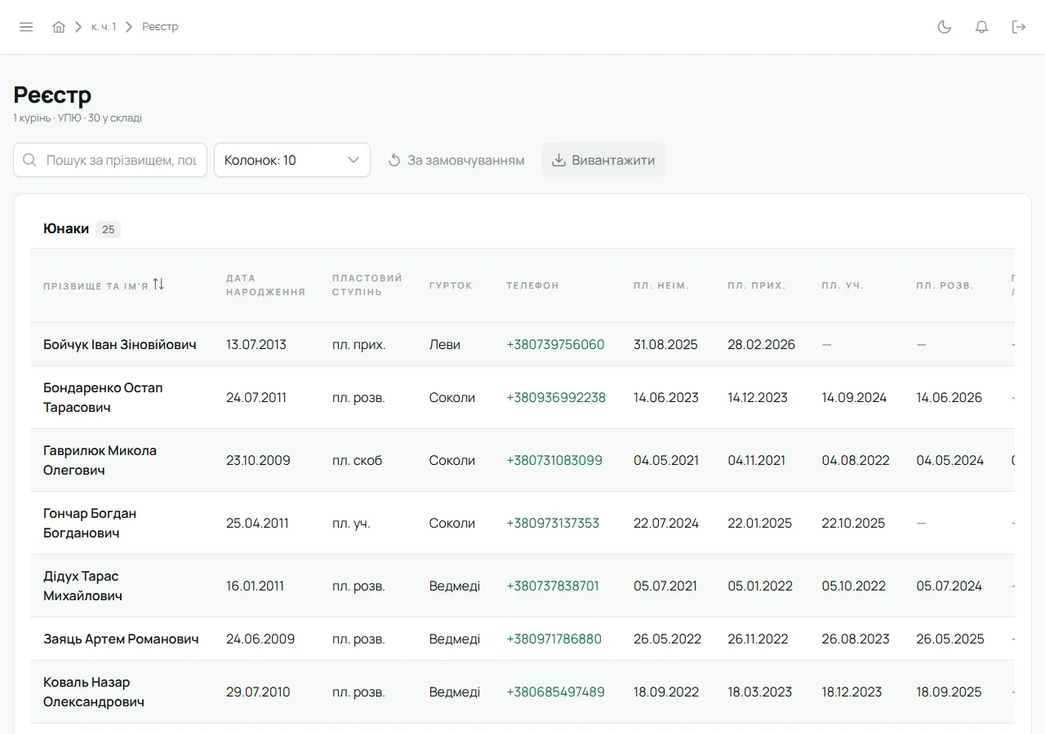Viewport: 1045px width, 734px height.
Task: Toggle dark mode with moon icon
Action: 945,27
